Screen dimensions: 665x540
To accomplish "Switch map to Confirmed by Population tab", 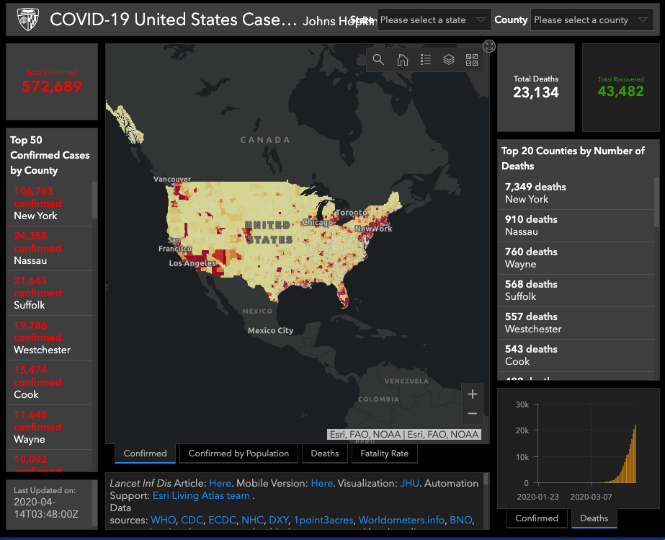I will click(x=238, y=453).
